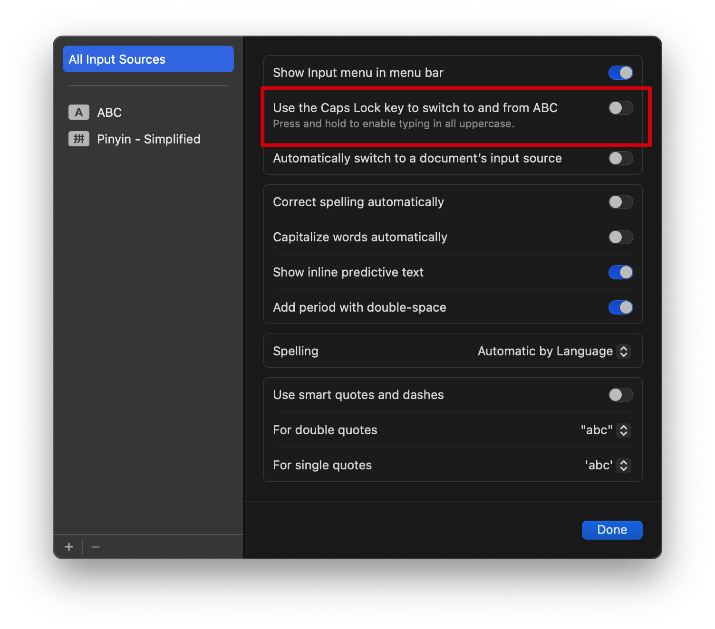Viewport: 715px width, 629px height.
Task: Disable Add period with double-space
Action: click(x=620, y=307)
